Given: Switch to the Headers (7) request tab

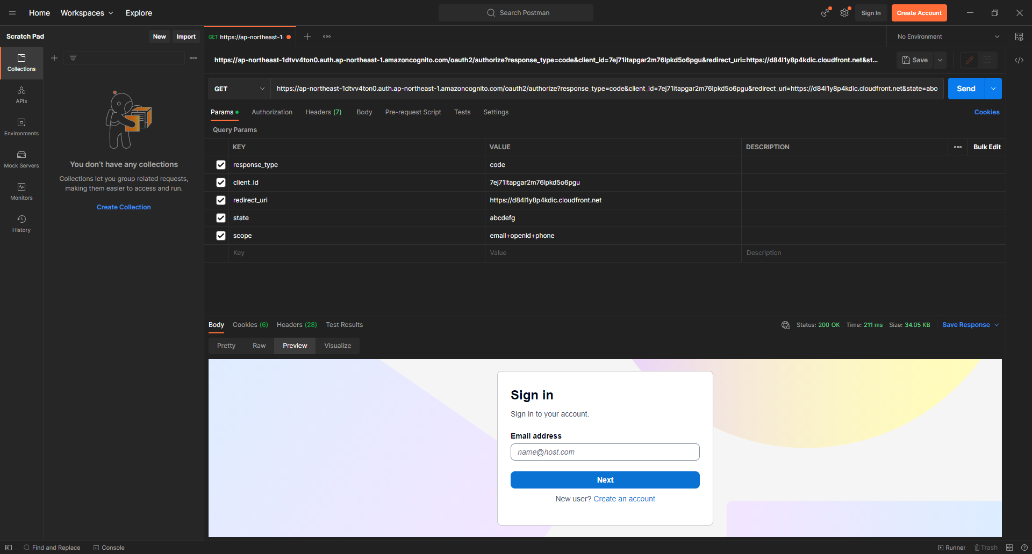Looking at the screenshot, I should coord(324,112).
